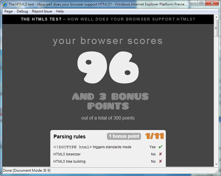Click THE HTML5 TEST header title
The width and height of the screenshot is (221, 176).
click(x=41, y=19)
